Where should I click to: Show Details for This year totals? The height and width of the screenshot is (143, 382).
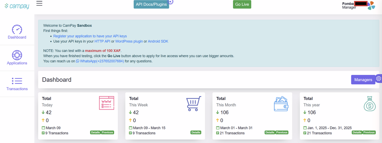357,133
